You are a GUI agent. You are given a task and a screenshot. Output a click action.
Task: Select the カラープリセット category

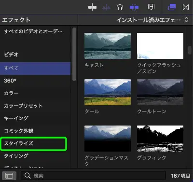[x=35, y=106]
